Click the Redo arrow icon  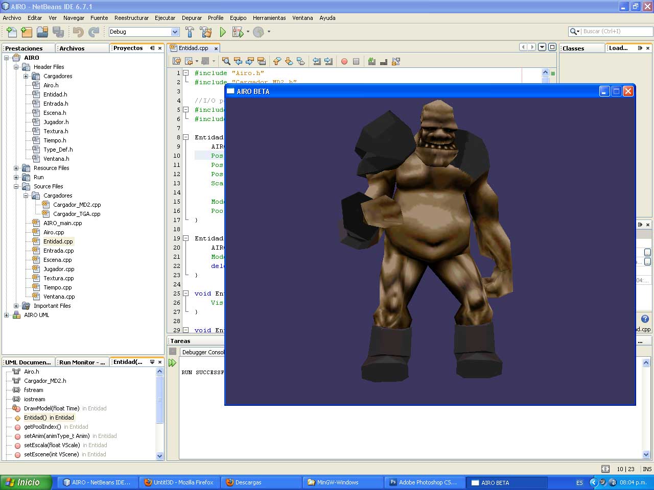94,32
